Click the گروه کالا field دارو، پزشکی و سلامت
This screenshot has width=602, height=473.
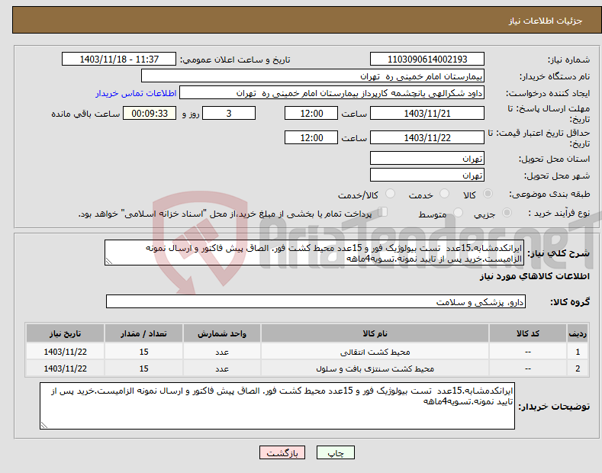(316, 302)
